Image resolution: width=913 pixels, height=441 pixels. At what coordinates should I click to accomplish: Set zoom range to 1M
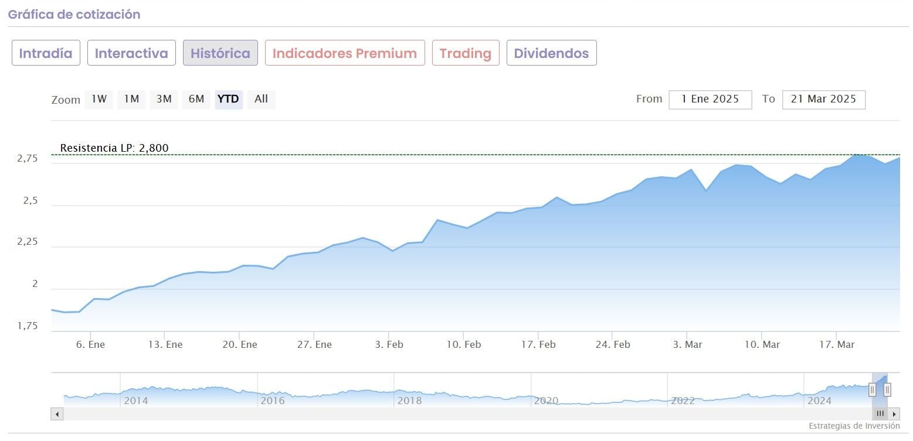point(131,99)
